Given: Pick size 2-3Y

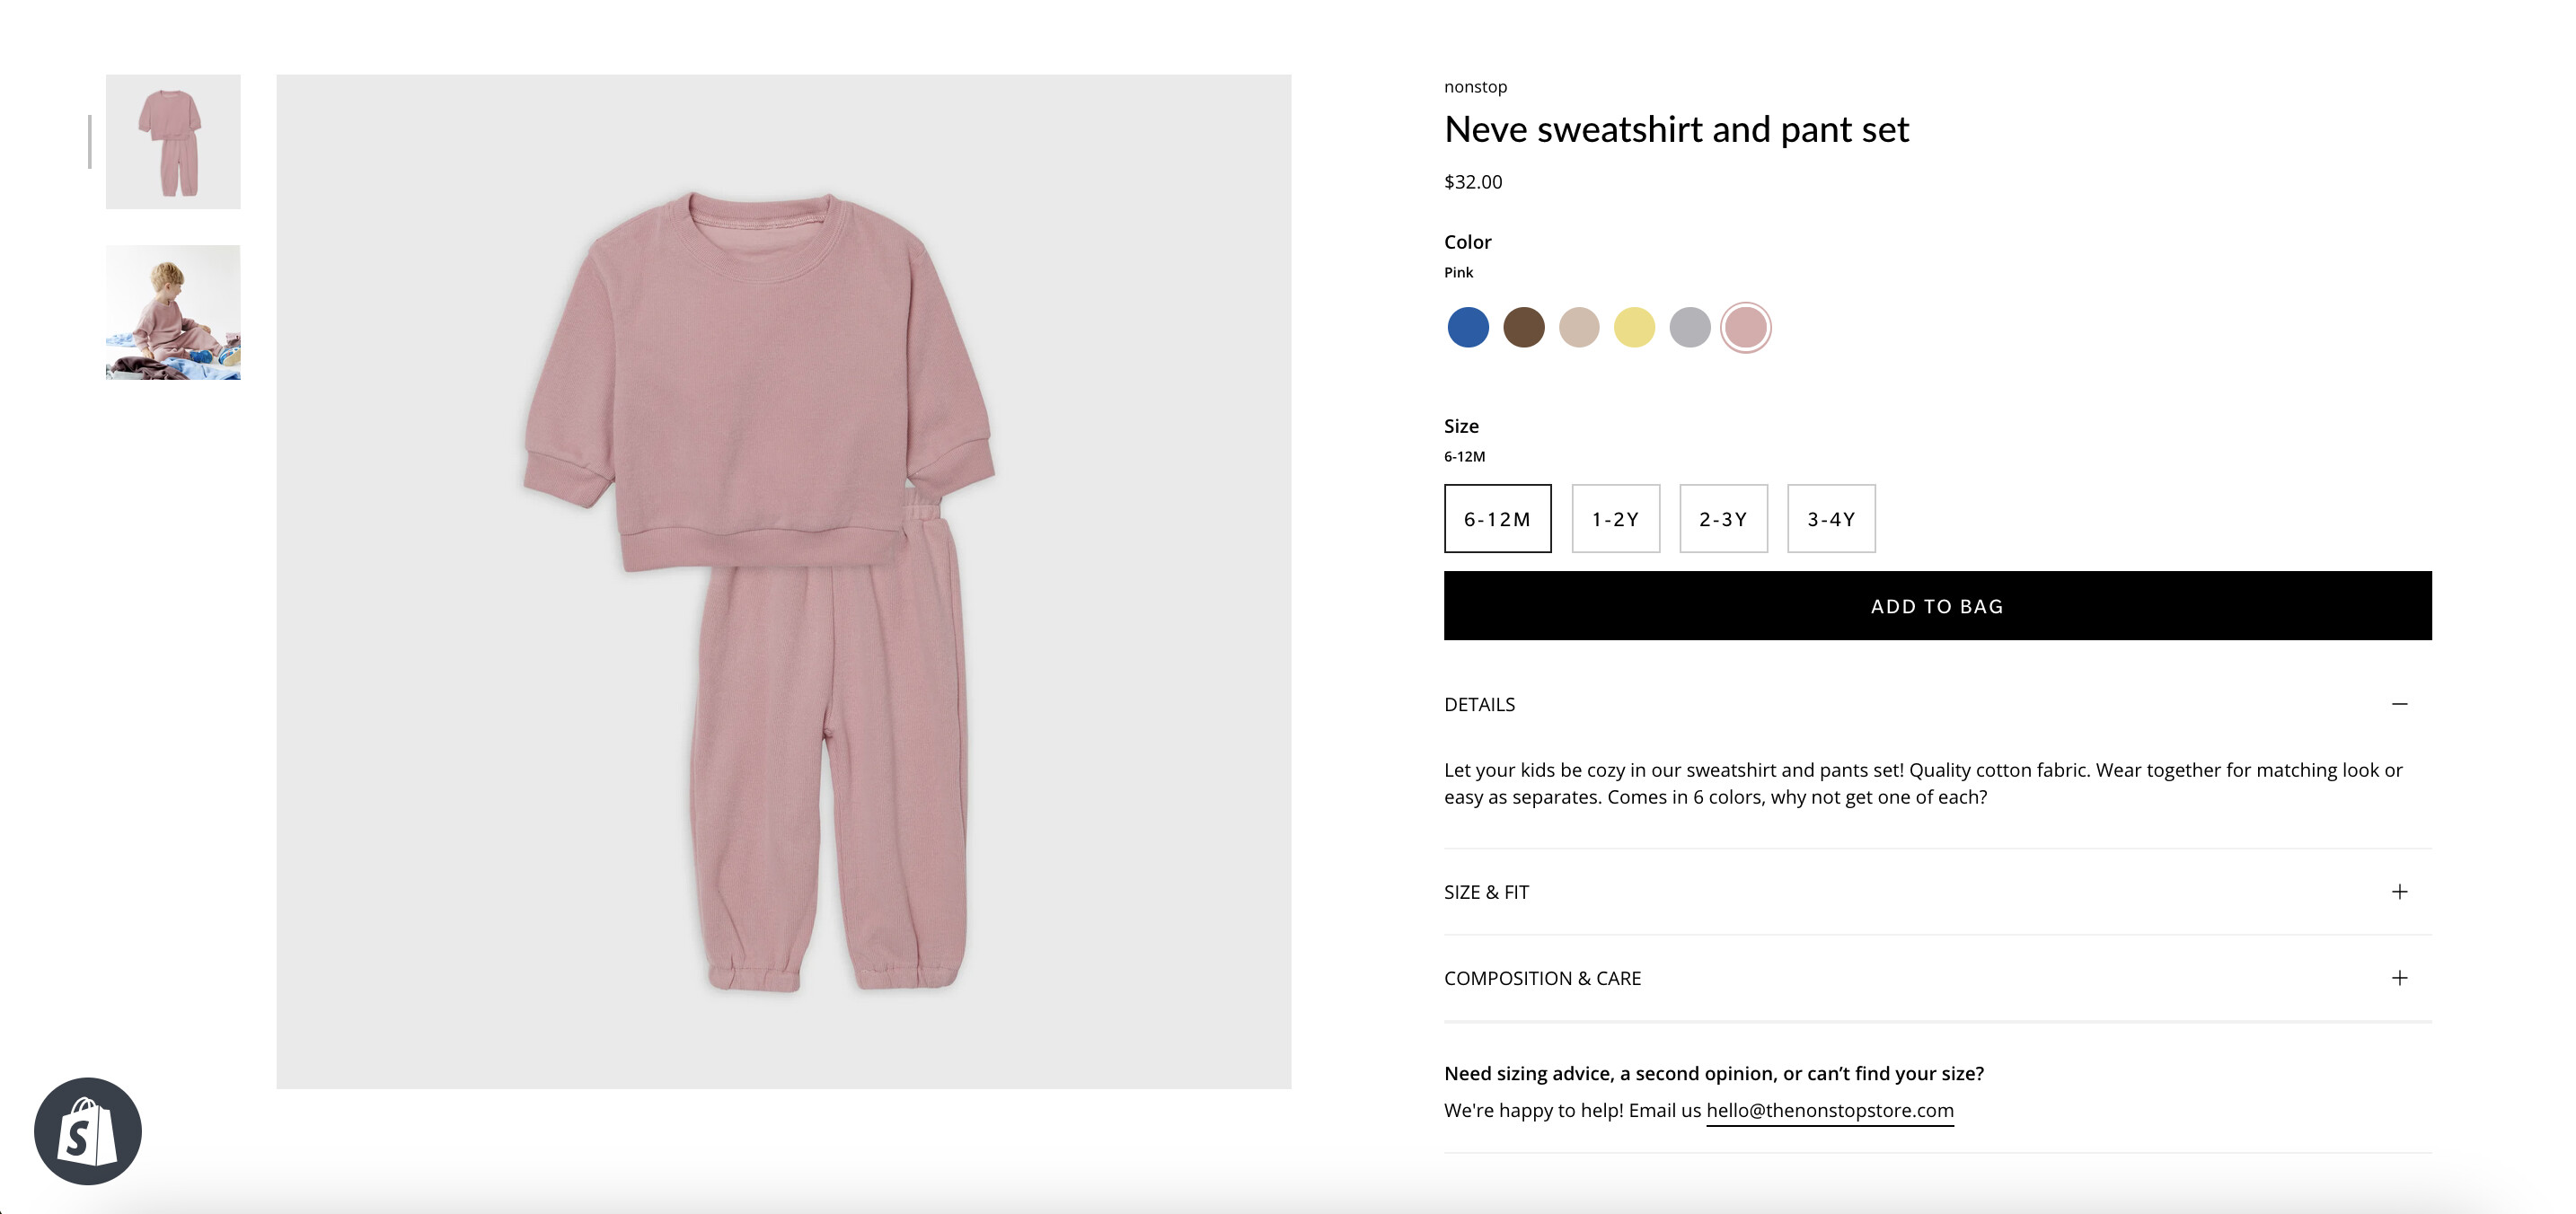Looking at the screenshot, I should coord(1723,519).
